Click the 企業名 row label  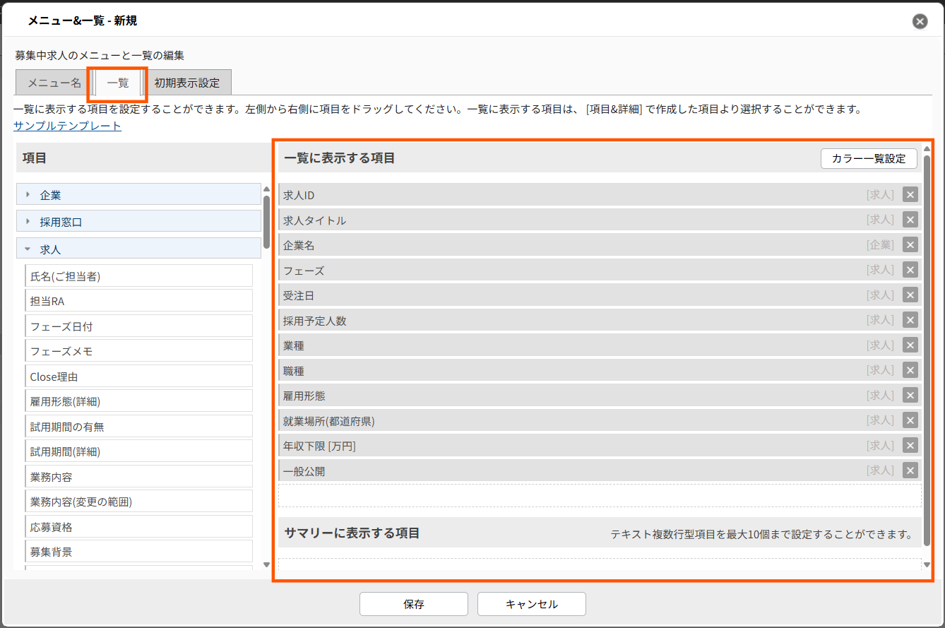click(x=299, y=245)
